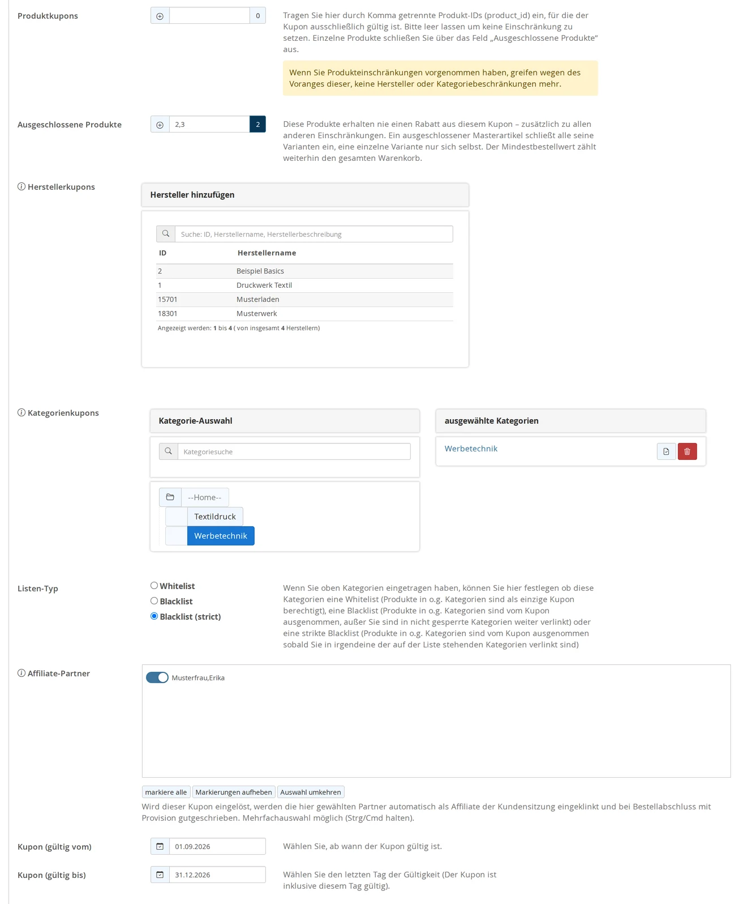Focus the Produktkupons ID input field
The height and width of the screenshot is (904, 748).
click(209, 16)
